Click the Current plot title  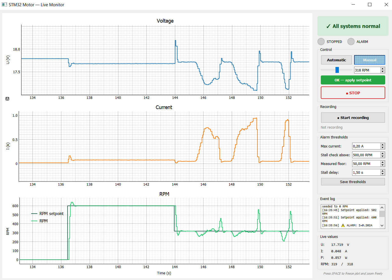coord(164,107)
